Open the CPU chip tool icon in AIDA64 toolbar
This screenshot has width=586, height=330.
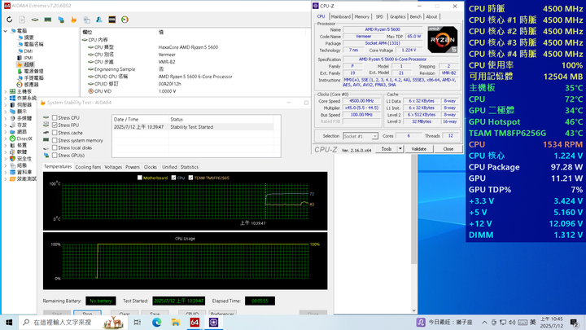pos(35,20)
